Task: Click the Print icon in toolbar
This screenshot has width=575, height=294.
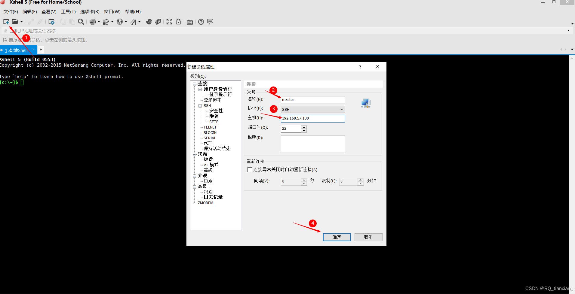Action: click(x=93, y=22)
